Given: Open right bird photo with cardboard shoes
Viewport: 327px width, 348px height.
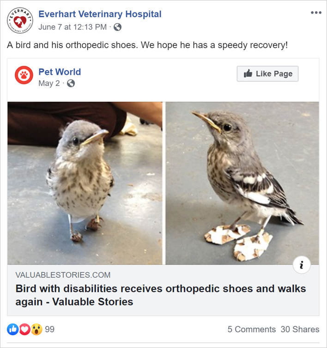Looking at the screenshot, I should [x=242, y=183].
